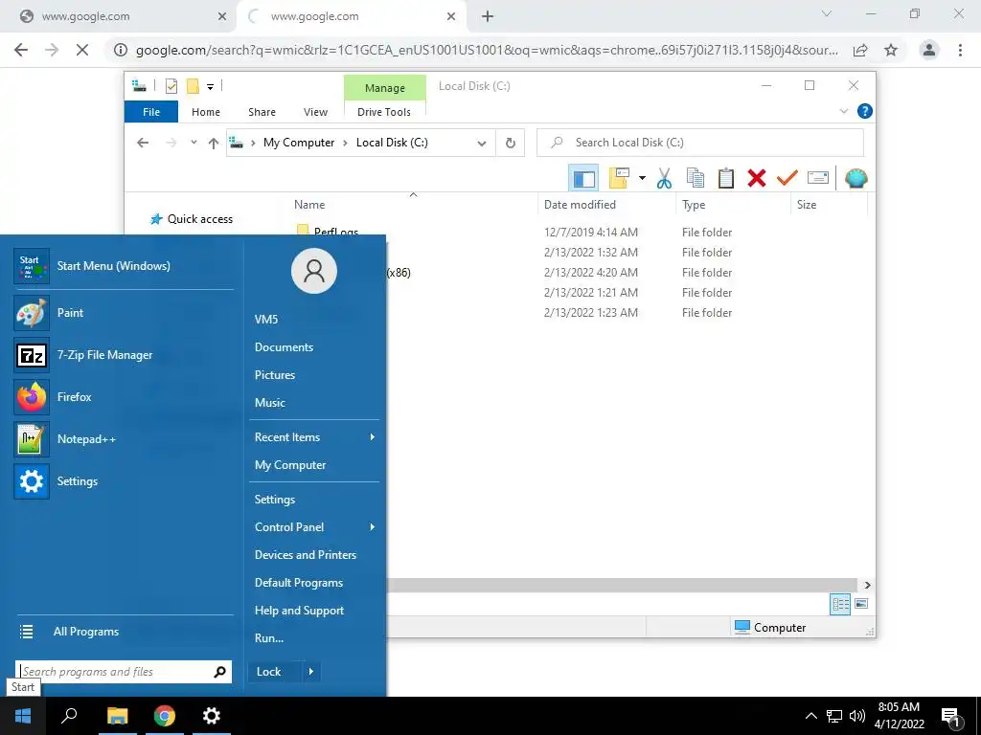Click the red X Delete toolbar icon

[x=757, y=179]
